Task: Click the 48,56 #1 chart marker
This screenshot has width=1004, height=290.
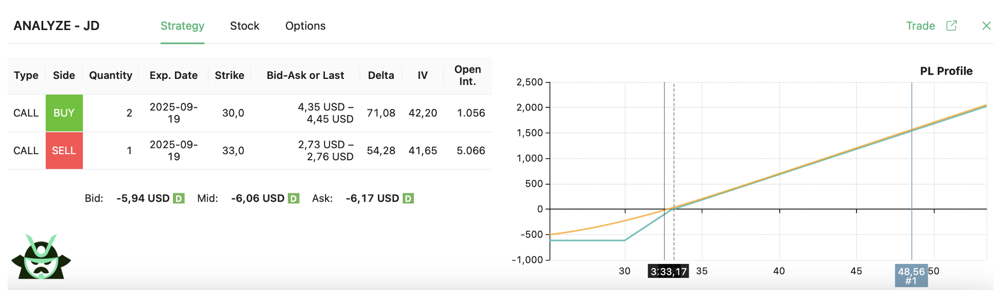Action: click(x=911, y=276)
